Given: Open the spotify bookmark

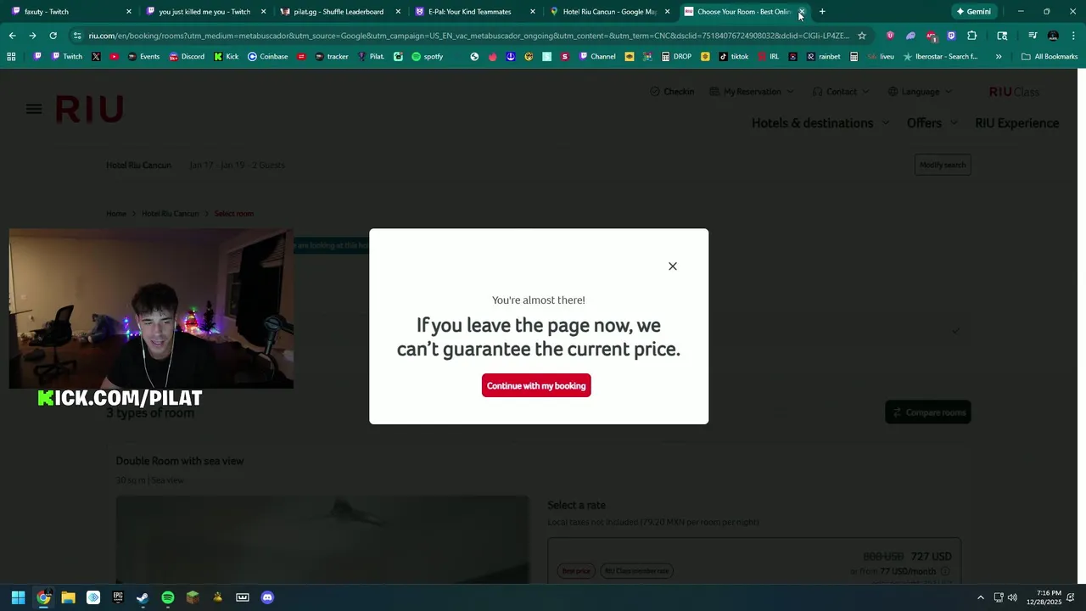Looking at the screenshot, I should (428, 57).
